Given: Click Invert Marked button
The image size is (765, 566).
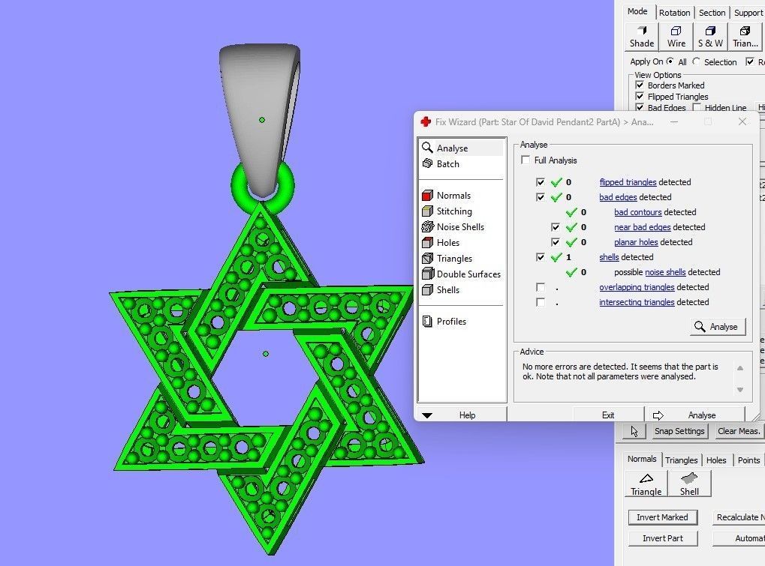Looking at the screenshot, I should point(662,517).
